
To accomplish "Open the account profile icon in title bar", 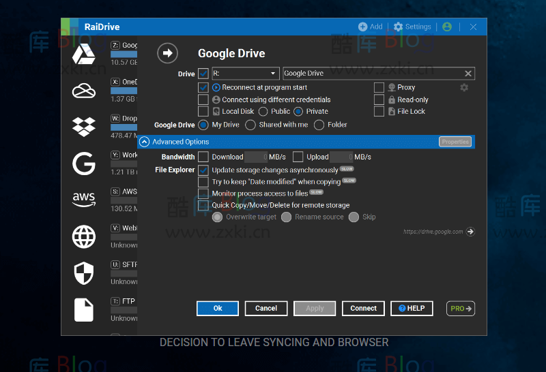I will pos(447,27).
